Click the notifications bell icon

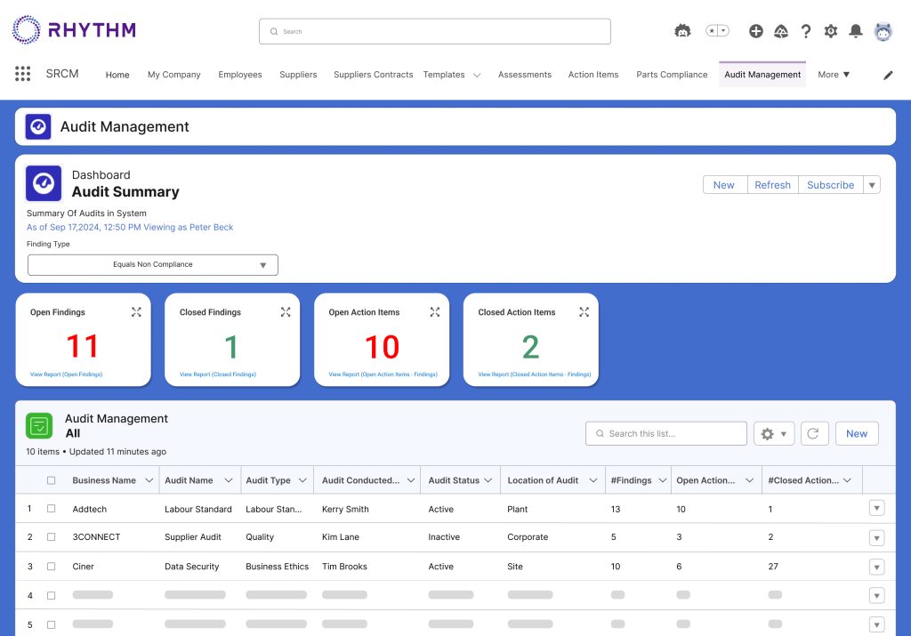tap(855, 30)
